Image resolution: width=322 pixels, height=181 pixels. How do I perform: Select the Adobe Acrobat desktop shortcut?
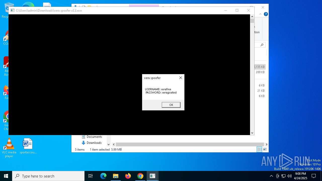pos(6,66)
